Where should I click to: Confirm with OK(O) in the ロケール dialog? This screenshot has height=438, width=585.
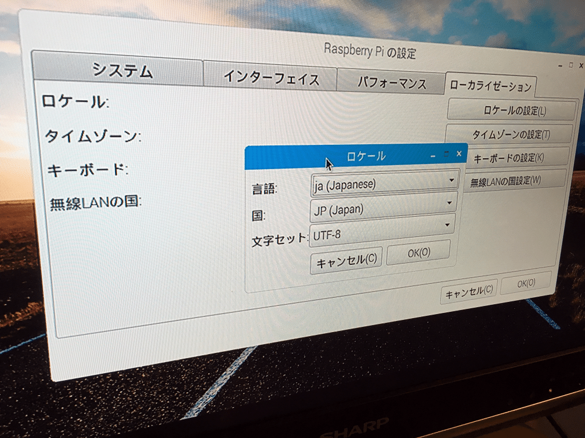coord(418,253)
